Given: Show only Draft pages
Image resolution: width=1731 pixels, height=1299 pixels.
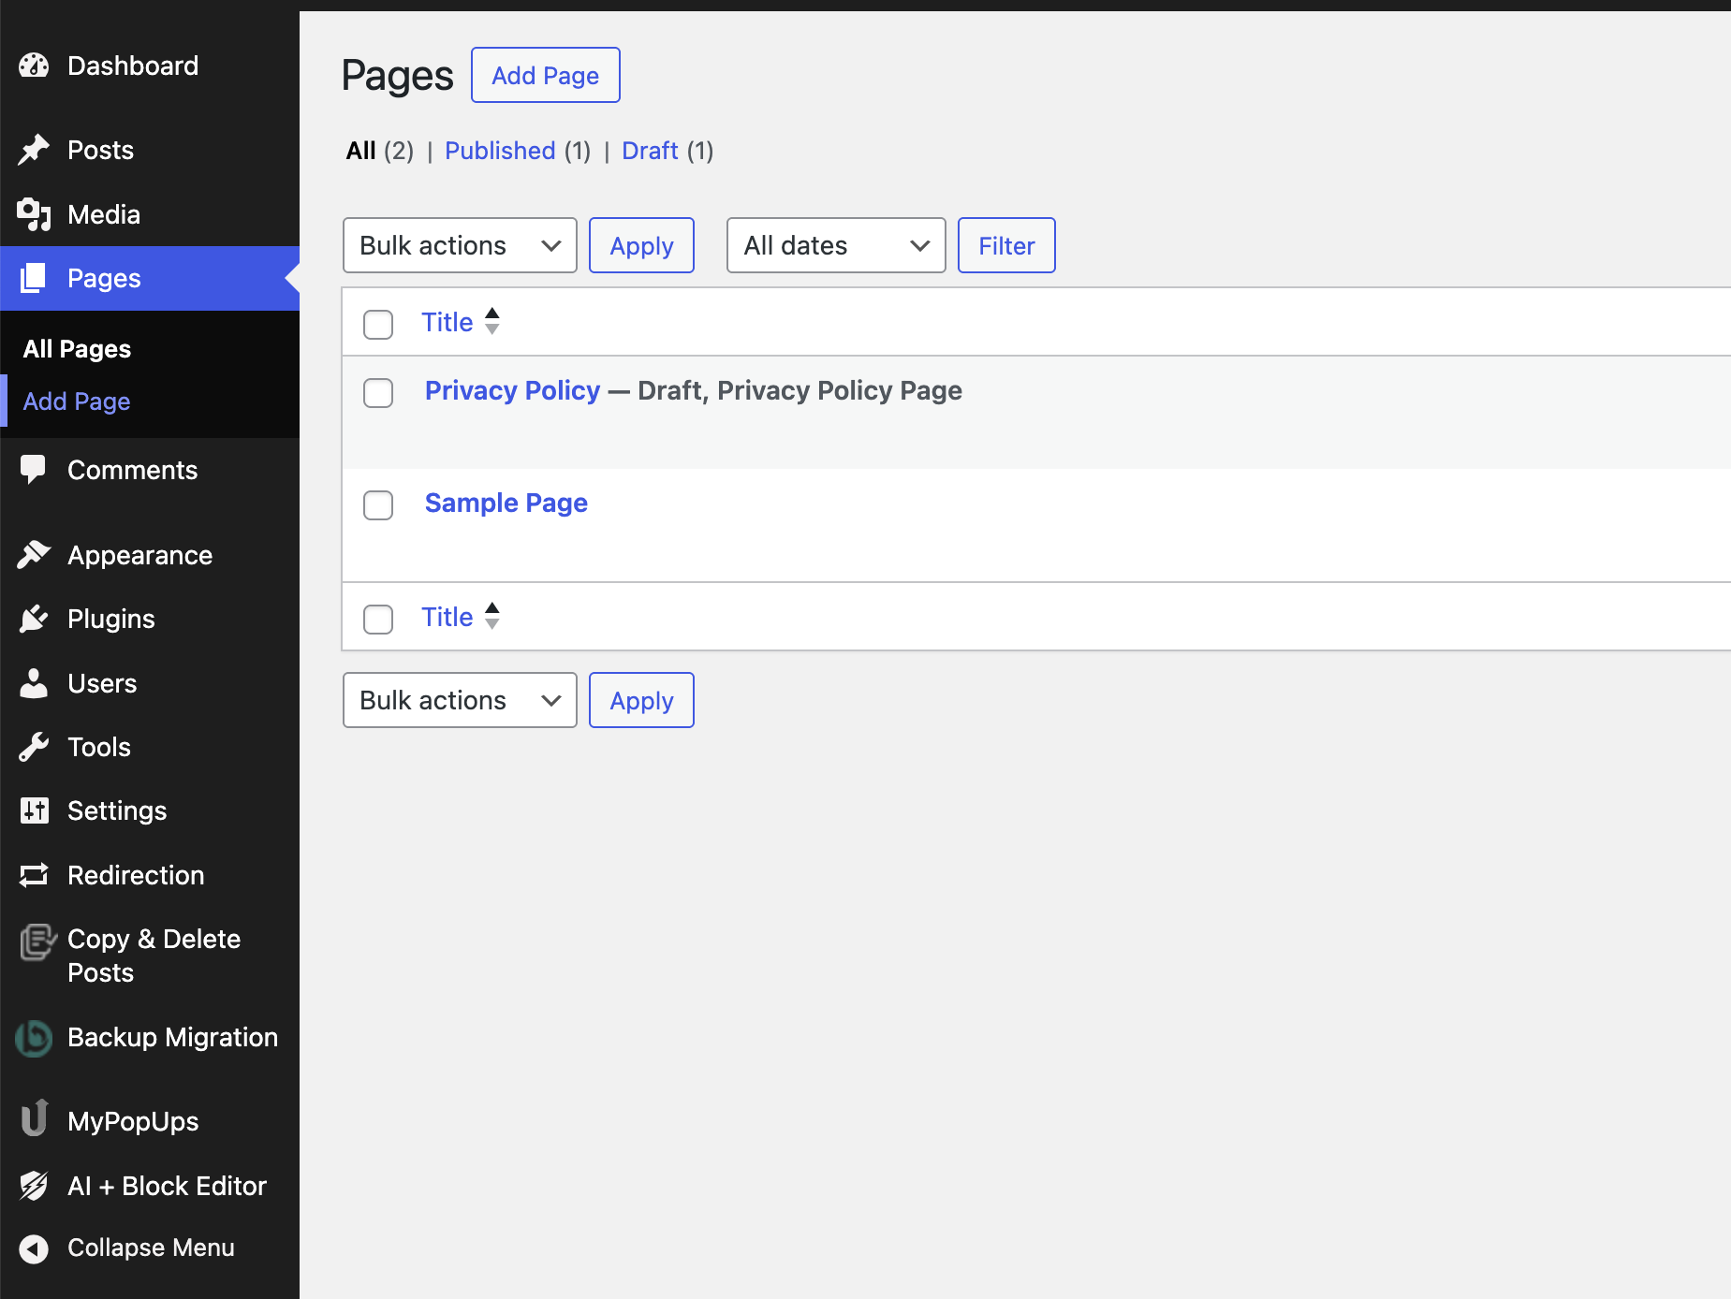Looking at the screenshot, I should [x=650, y=151].
